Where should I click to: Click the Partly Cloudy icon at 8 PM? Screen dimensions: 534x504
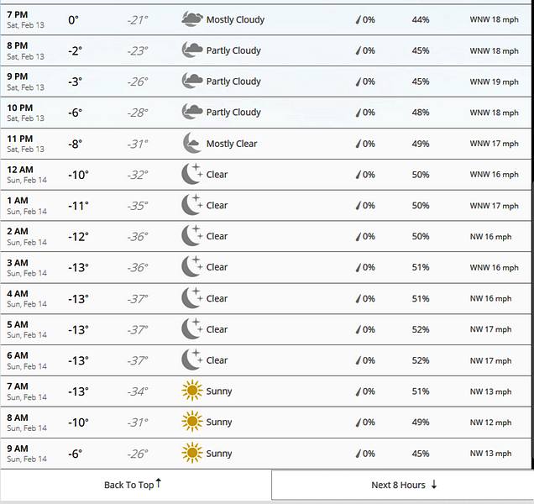192,50
